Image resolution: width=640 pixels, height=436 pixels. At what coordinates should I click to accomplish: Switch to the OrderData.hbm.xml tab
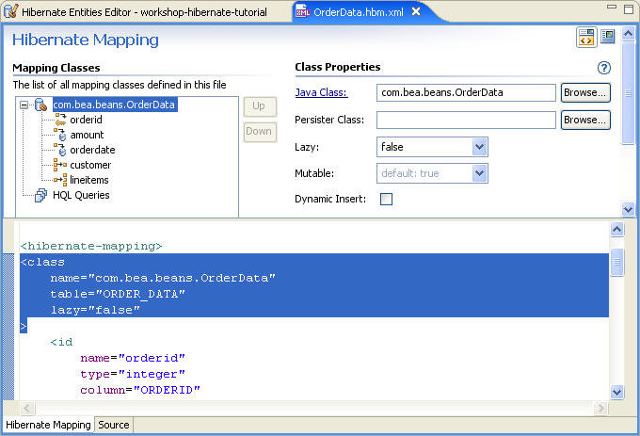359,12
